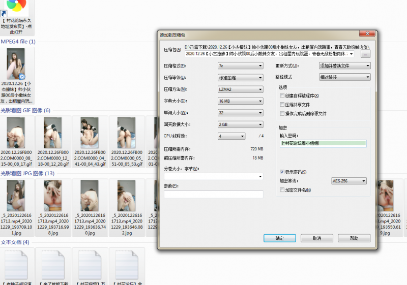This screenshot has height=285, width=407.
Task: Toggle the 操作完成后删除源文件 checkbox
Action: [x=282, y=113]
